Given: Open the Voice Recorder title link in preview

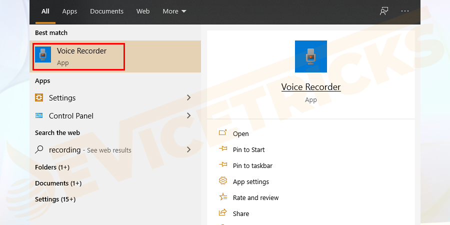Looking at the screenshot, I should pyautogui.click(x=311, y=87).
